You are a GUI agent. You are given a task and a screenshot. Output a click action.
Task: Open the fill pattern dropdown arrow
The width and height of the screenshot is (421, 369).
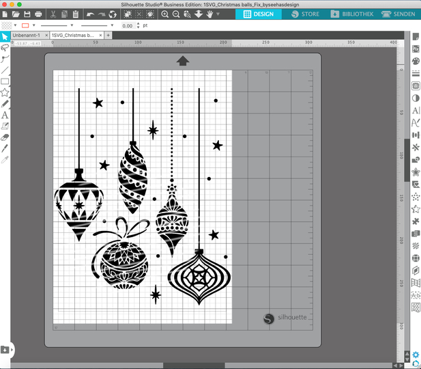(15, 25)
